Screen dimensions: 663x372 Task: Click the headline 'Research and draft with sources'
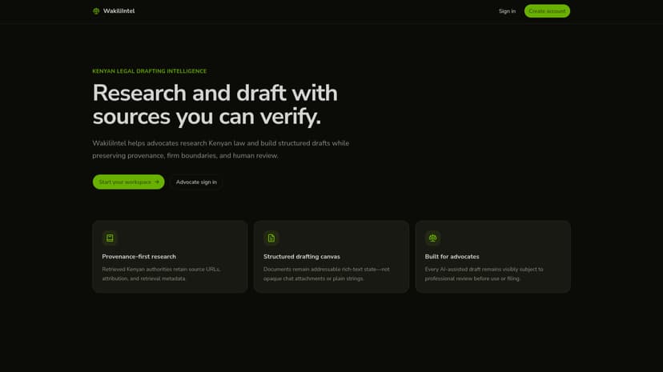pyautogui.click(x=215, y=105)
